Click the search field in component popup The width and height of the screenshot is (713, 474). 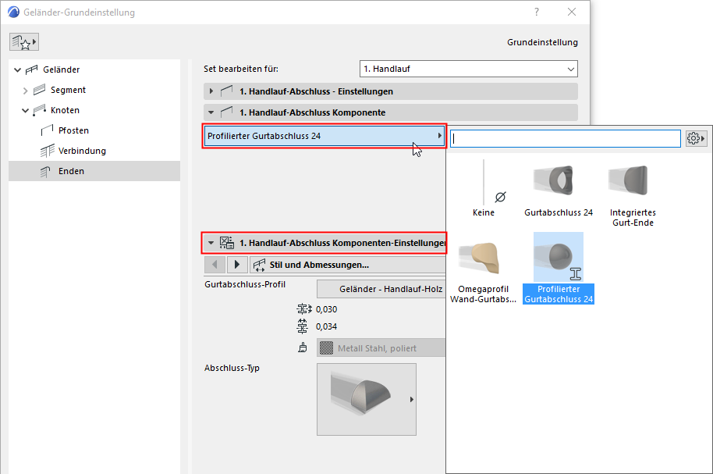tap(566, 138)
